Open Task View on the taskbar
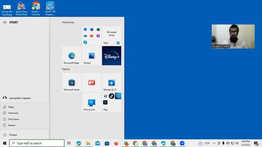This screenshot has height=147, width=262. (x=69, y=143)
